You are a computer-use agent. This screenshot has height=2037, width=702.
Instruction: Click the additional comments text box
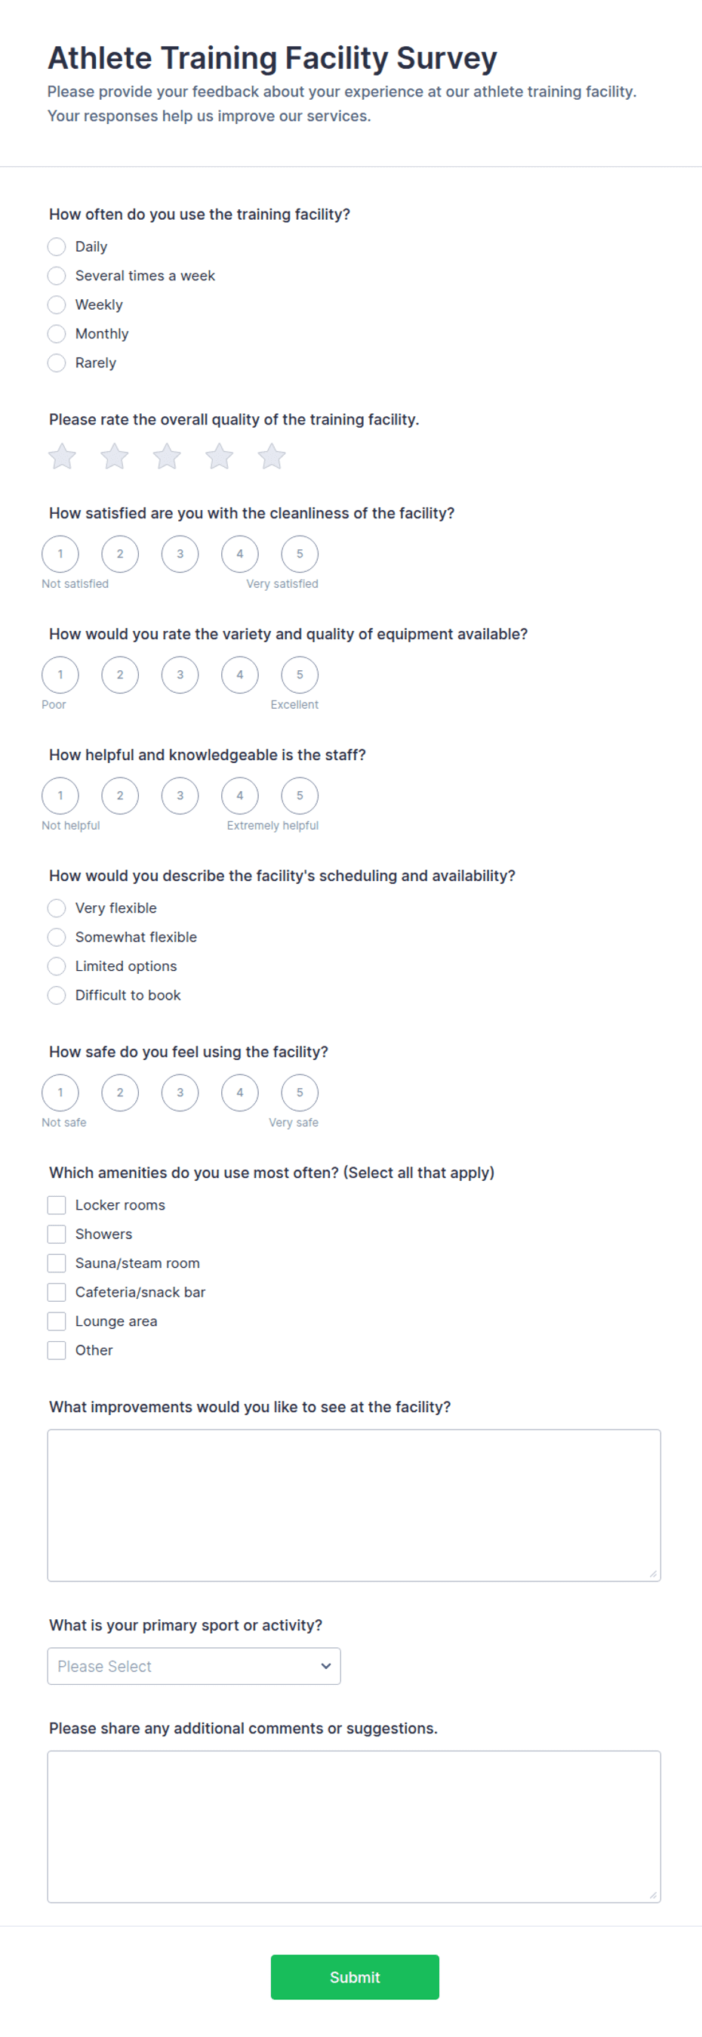[354, 1827]
